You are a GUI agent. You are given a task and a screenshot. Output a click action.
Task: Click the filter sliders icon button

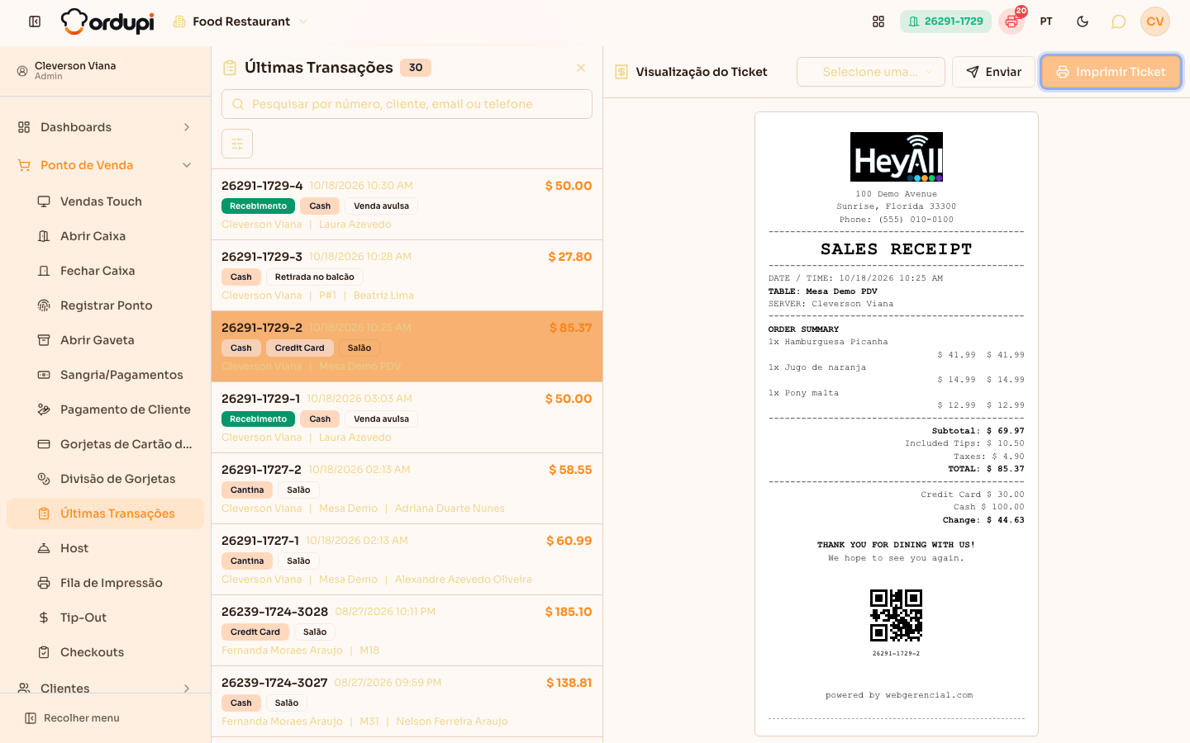pyautogui.click(x=237, y=144)
